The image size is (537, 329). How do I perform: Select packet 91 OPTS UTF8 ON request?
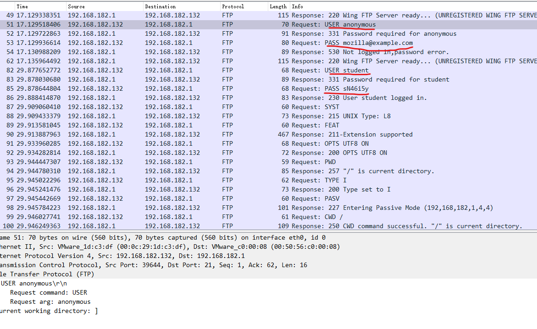(269, 143)
